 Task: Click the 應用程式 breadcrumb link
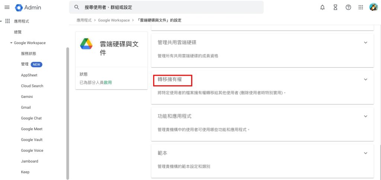[84, 20]
